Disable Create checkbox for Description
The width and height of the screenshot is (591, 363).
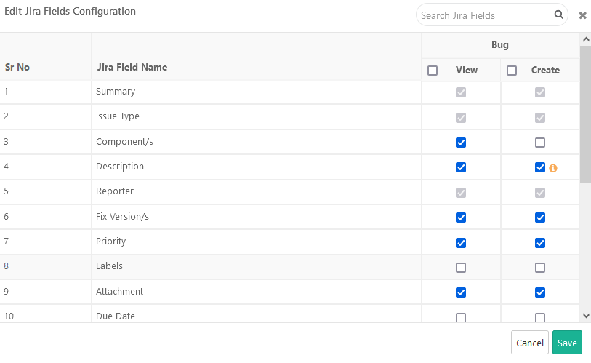point(540,167)
